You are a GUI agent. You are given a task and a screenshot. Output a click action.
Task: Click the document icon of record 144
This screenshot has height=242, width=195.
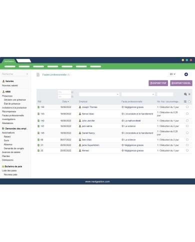coord(38,107)
